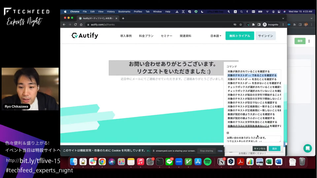Open the browser home page icon
This screenshot has width=317, height=178.
[81, 25]
